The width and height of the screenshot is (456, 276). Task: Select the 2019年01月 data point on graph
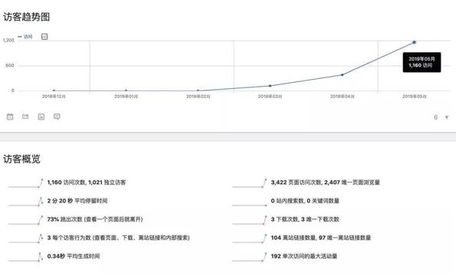[126, 90]
